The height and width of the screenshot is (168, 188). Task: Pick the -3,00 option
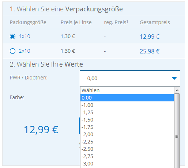click(x=127, y=164)
